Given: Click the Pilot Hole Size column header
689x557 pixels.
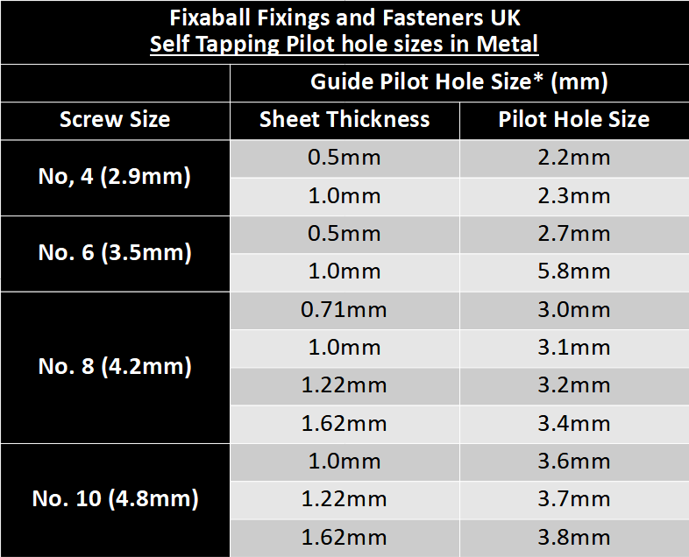Looking at the screenshot, I should point(574,120).
